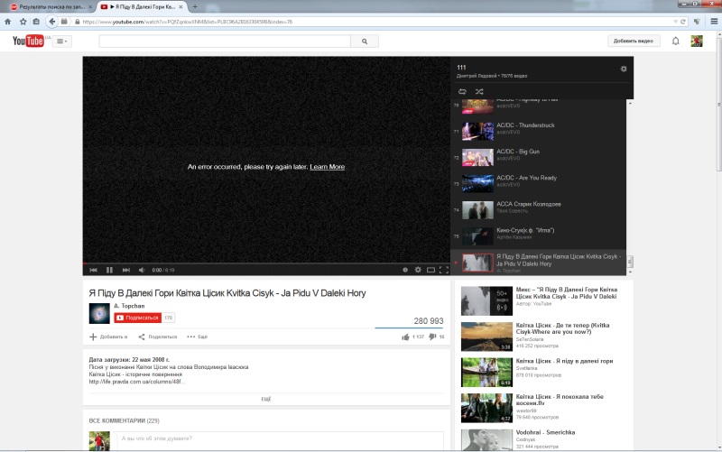Click the red "Подписаться" subscribe button

pos(136,318)
